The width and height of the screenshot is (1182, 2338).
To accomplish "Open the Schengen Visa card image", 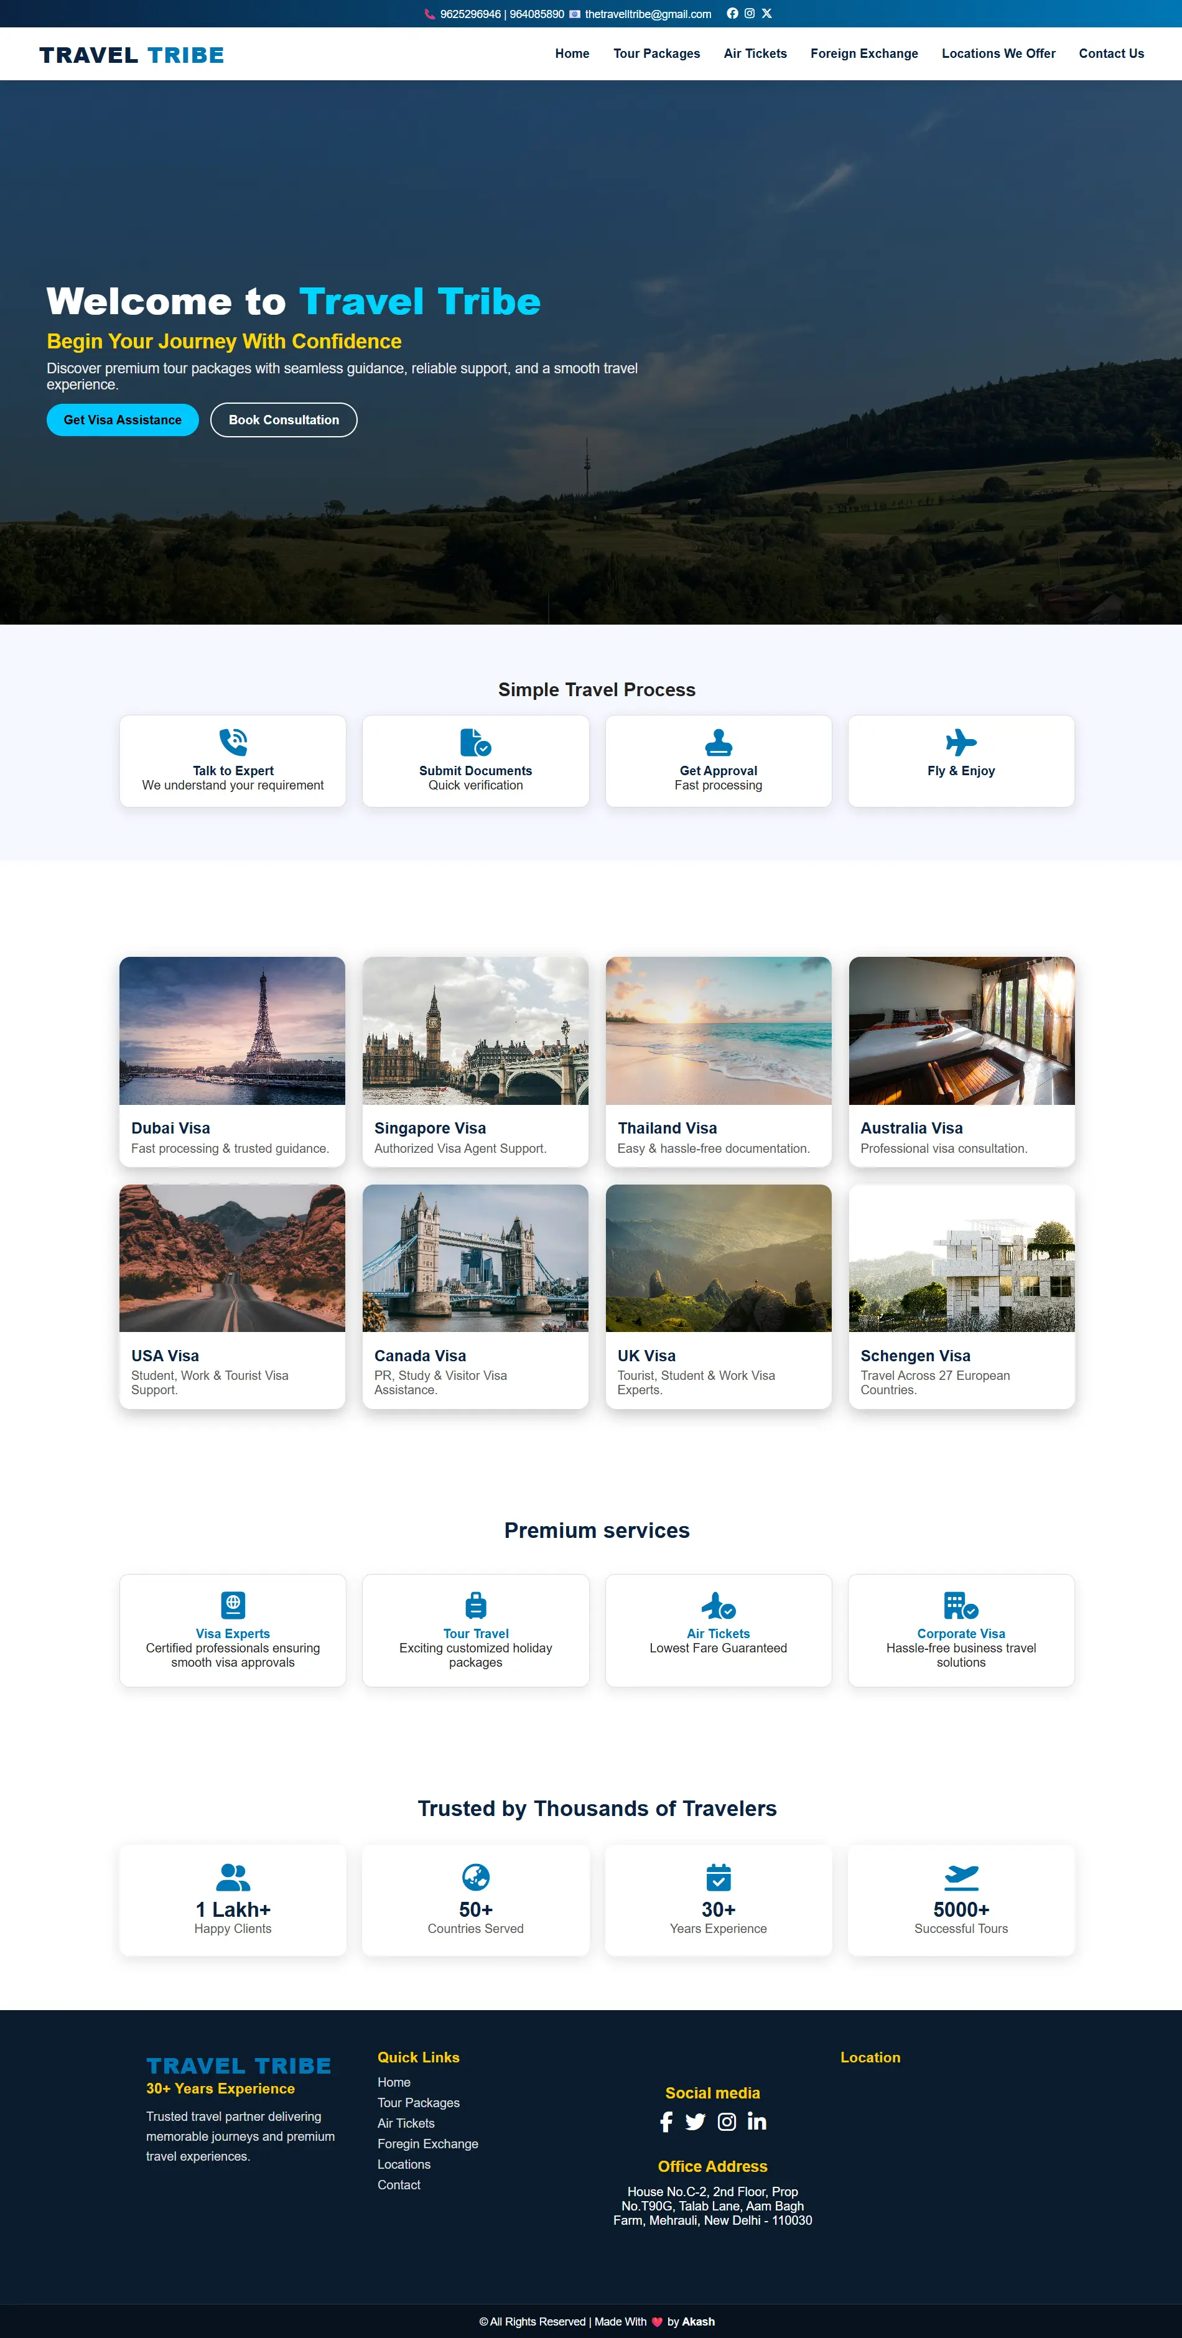I will pyautogui.click(x=961, y=1258).
